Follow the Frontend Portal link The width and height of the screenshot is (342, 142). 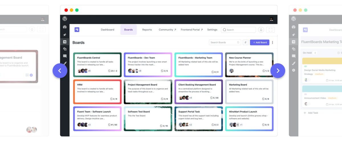[192, 30]
